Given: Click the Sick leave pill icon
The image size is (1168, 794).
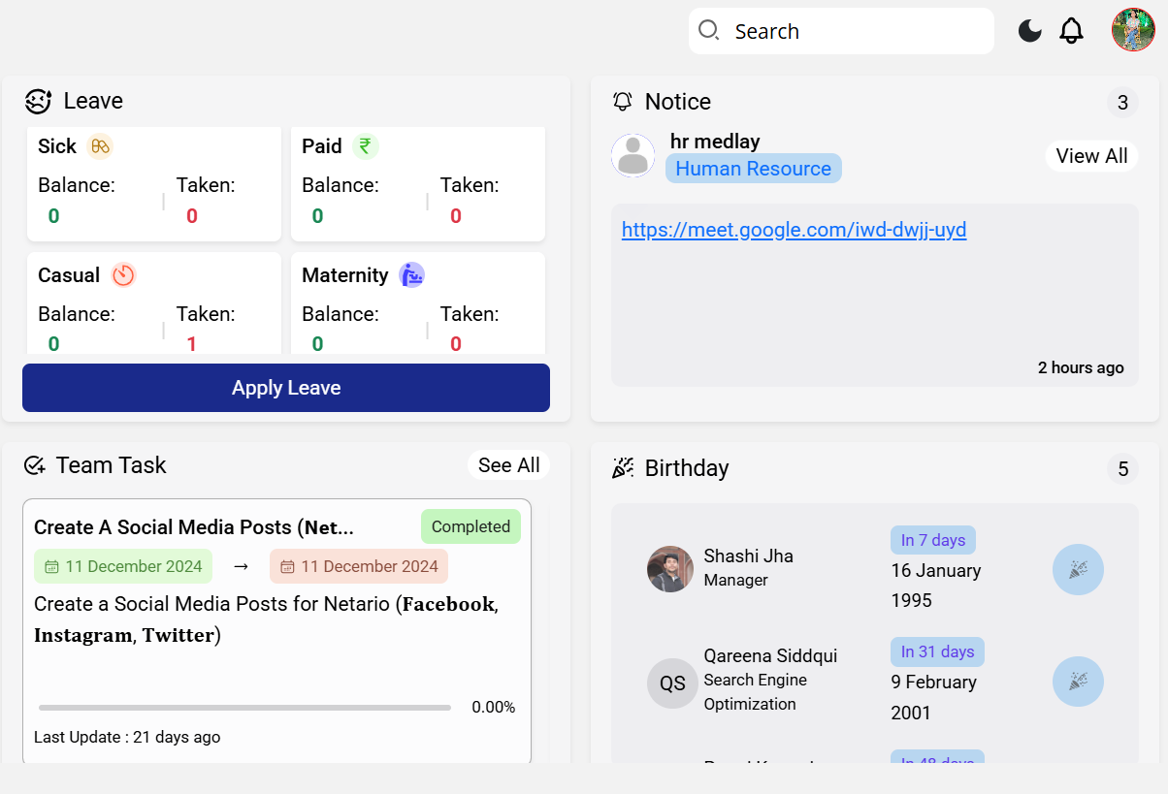Looking at the screenshot, I should [100, 146].
